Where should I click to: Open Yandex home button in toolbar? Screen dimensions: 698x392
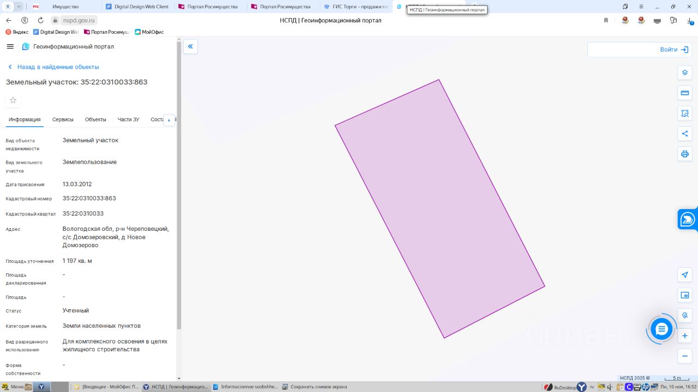click(25, 20)
